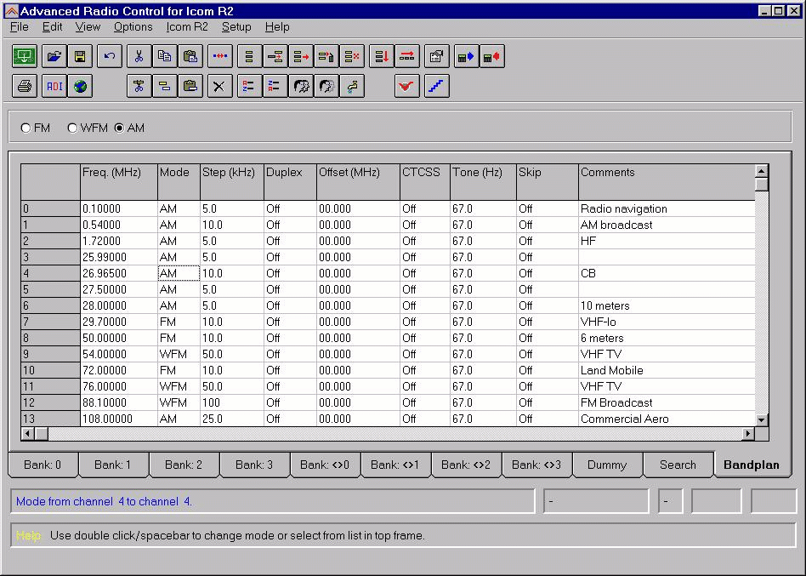The width and height of the screenshot is (806, 576).
Task: Click the black X delete icon
Action: click(x=220, y=86)
